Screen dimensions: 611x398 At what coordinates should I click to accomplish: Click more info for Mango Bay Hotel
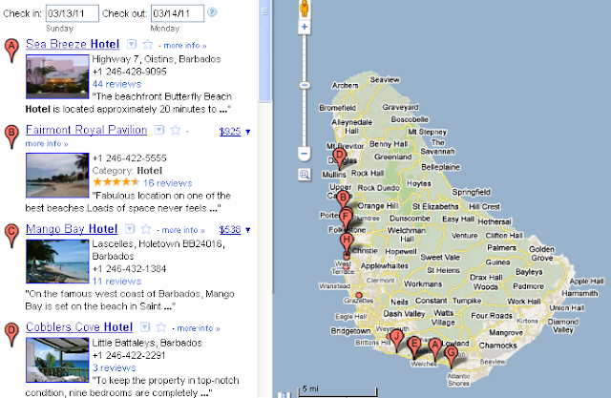point(183,230)
